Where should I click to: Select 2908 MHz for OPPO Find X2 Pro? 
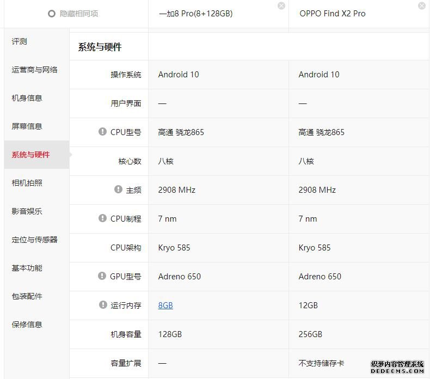(x=317, y=190)
